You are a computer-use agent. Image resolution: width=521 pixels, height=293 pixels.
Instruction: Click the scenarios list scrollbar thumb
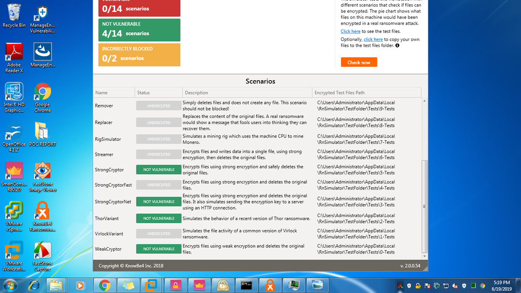point(425,206)
